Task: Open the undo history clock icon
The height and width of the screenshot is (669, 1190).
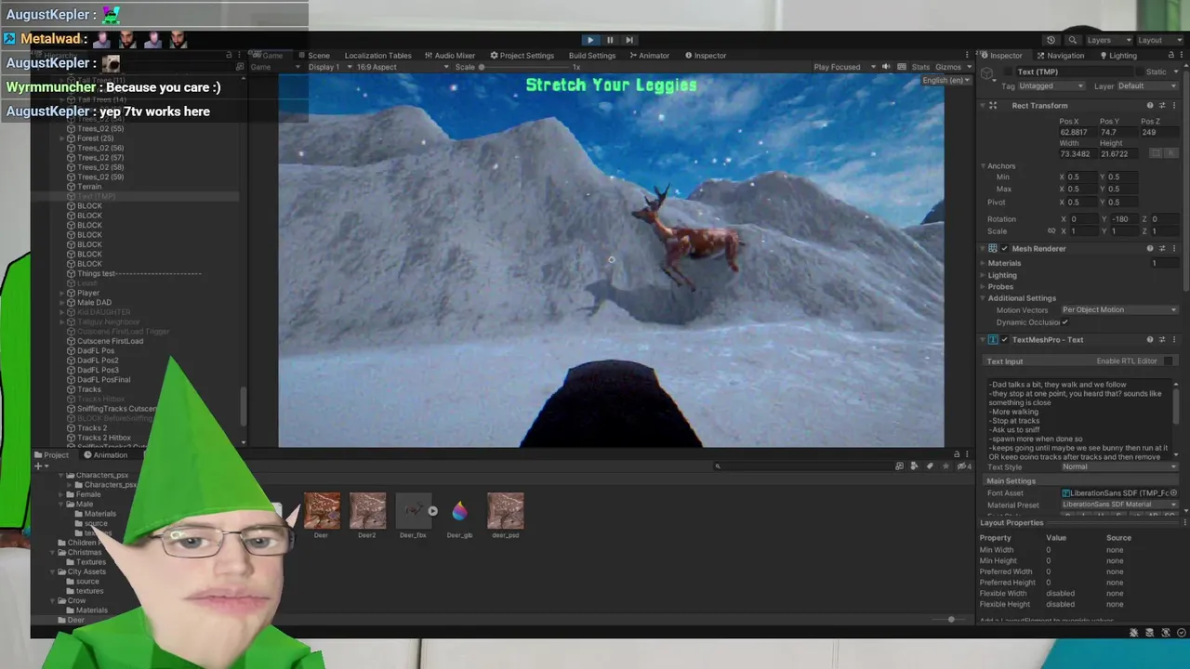Action: (x=1051, y=40)
